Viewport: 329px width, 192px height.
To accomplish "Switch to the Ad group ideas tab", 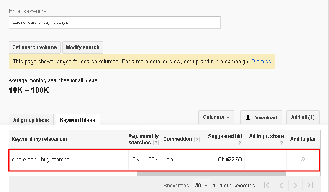I will [x=31, y=120].
